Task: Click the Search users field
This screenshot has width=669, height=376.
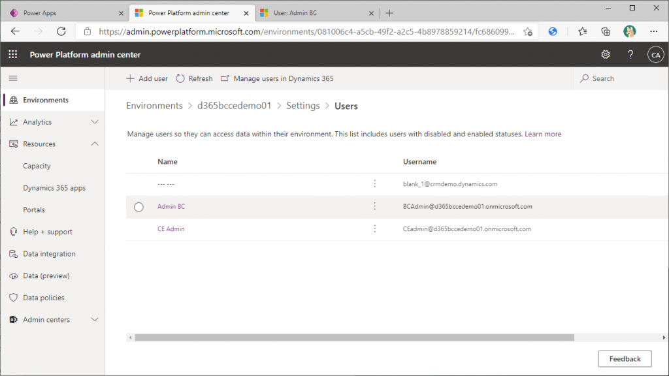Action: pyautogui.click(x=621, y=78)
